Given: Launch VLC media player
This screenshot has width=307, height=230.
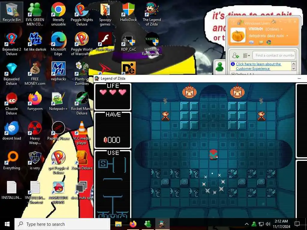Looking at the screenshot, I should (82, 133).
